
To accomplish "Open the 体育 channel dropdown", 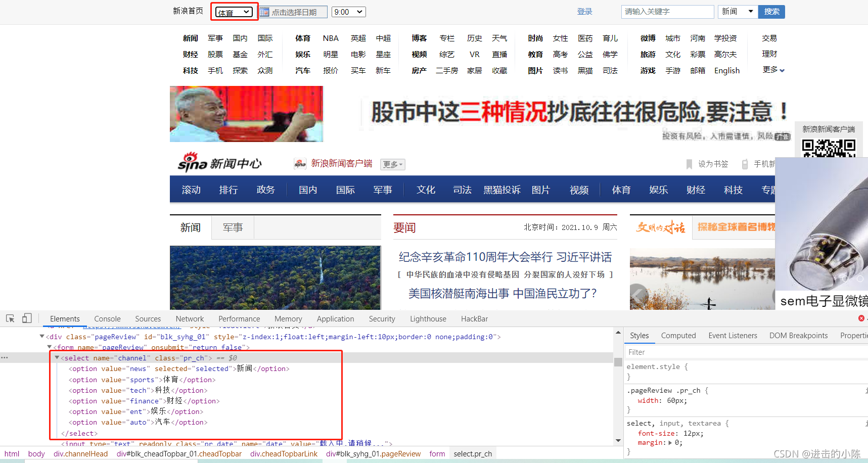I will click(x=233, y=11).
